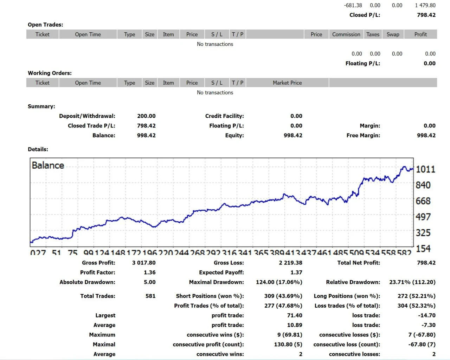Click the Open Time header under Working Orders
The height and width of the screenshot is (360, 450).
[x=88, y=83]
